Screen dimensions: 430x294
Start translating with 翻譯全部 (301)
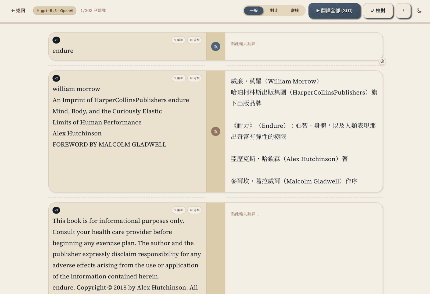(334, 11)
